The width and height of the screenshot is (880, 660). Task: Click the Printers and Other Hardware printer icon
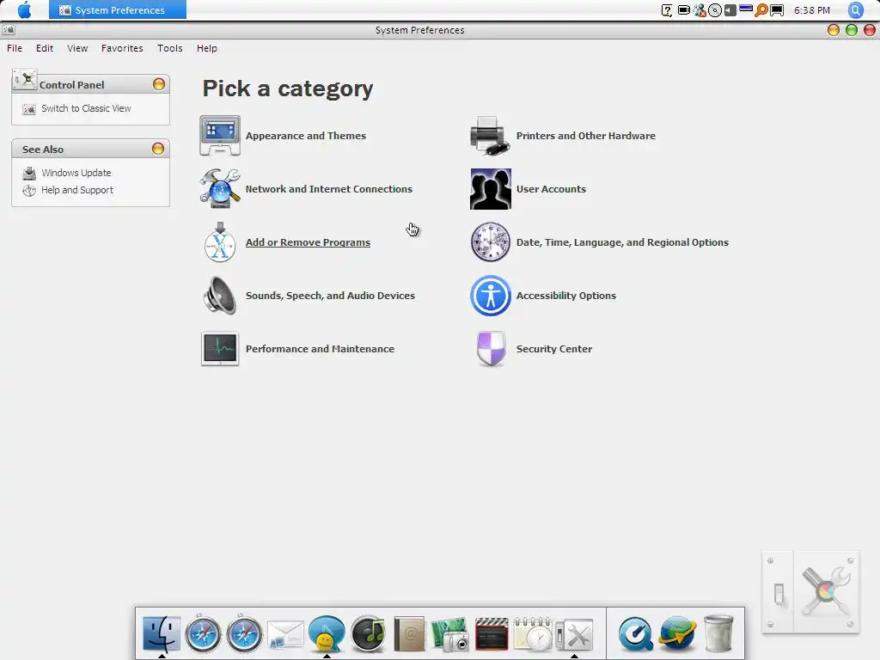click(490, 135)
